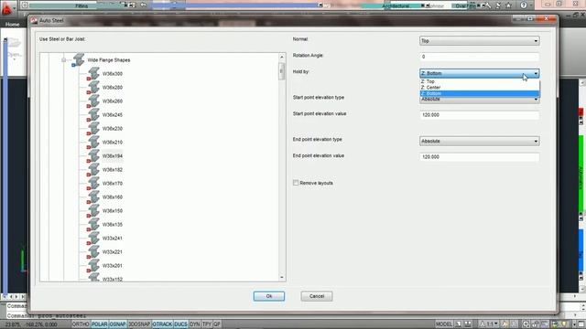Click the shape list scroll down arrow
This screenshot has height=329, width=586.
[282, 277]
